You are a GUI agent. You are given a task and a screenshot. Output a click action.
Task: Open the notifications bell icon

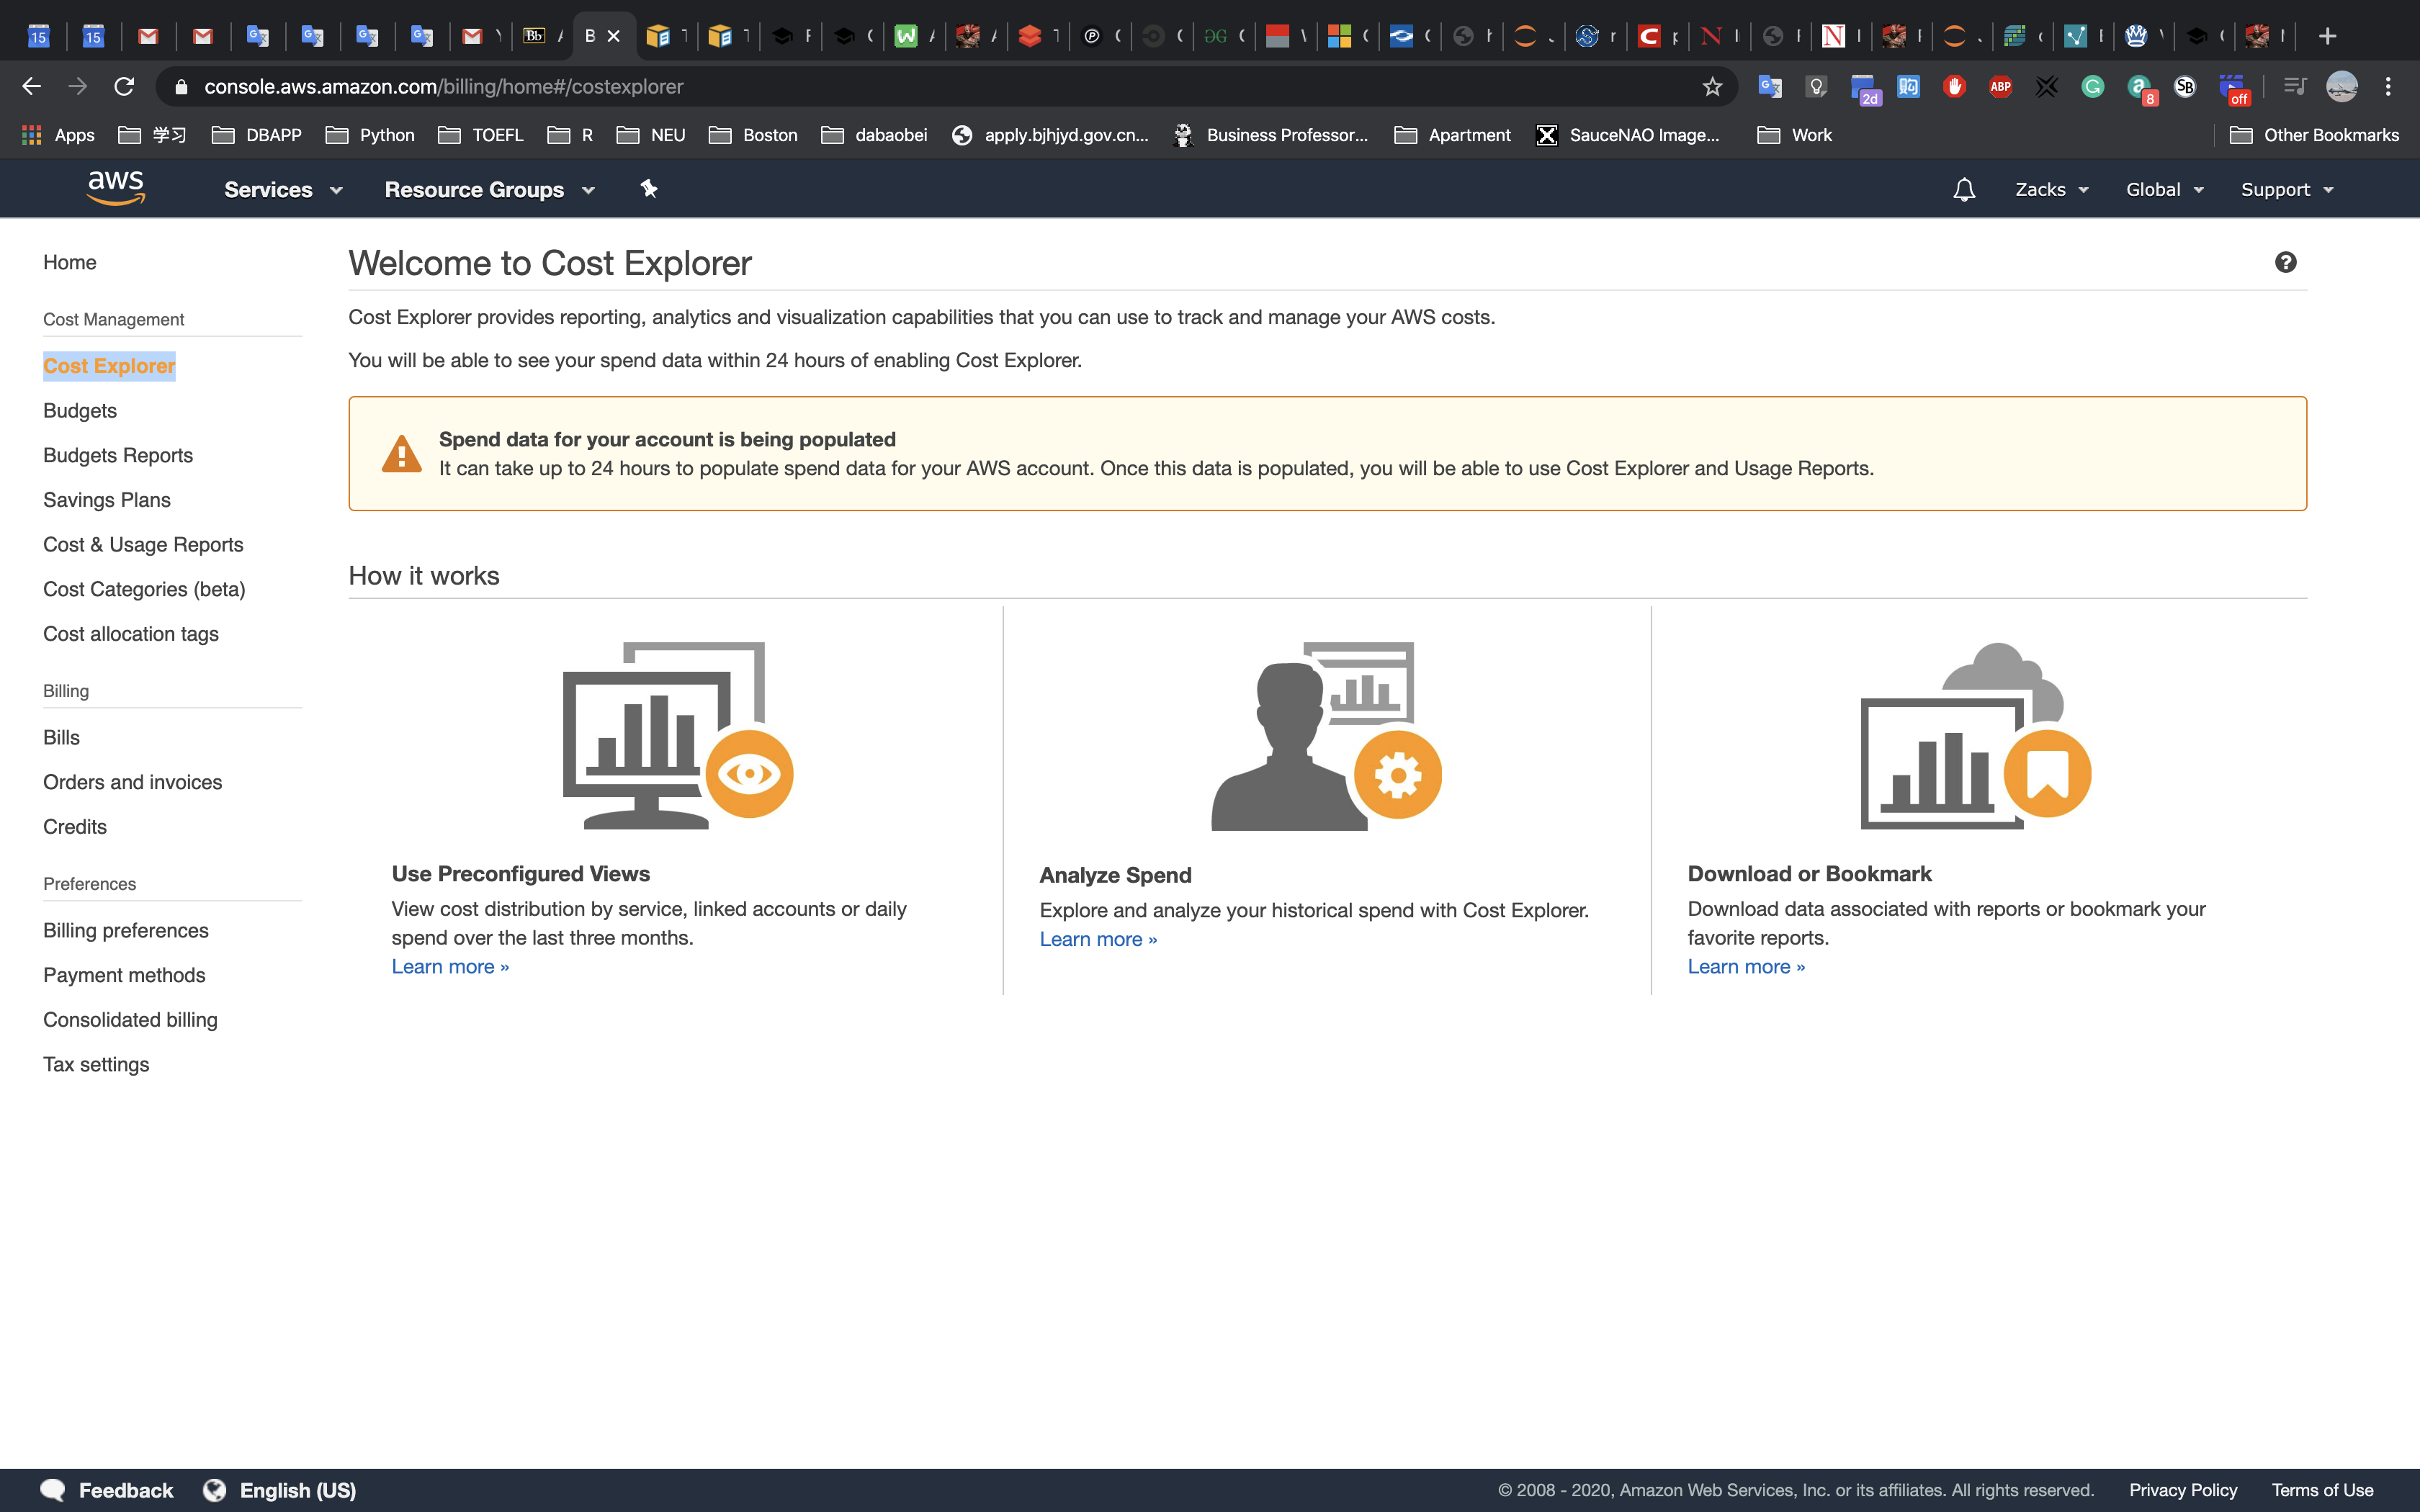click(1963, 190)
